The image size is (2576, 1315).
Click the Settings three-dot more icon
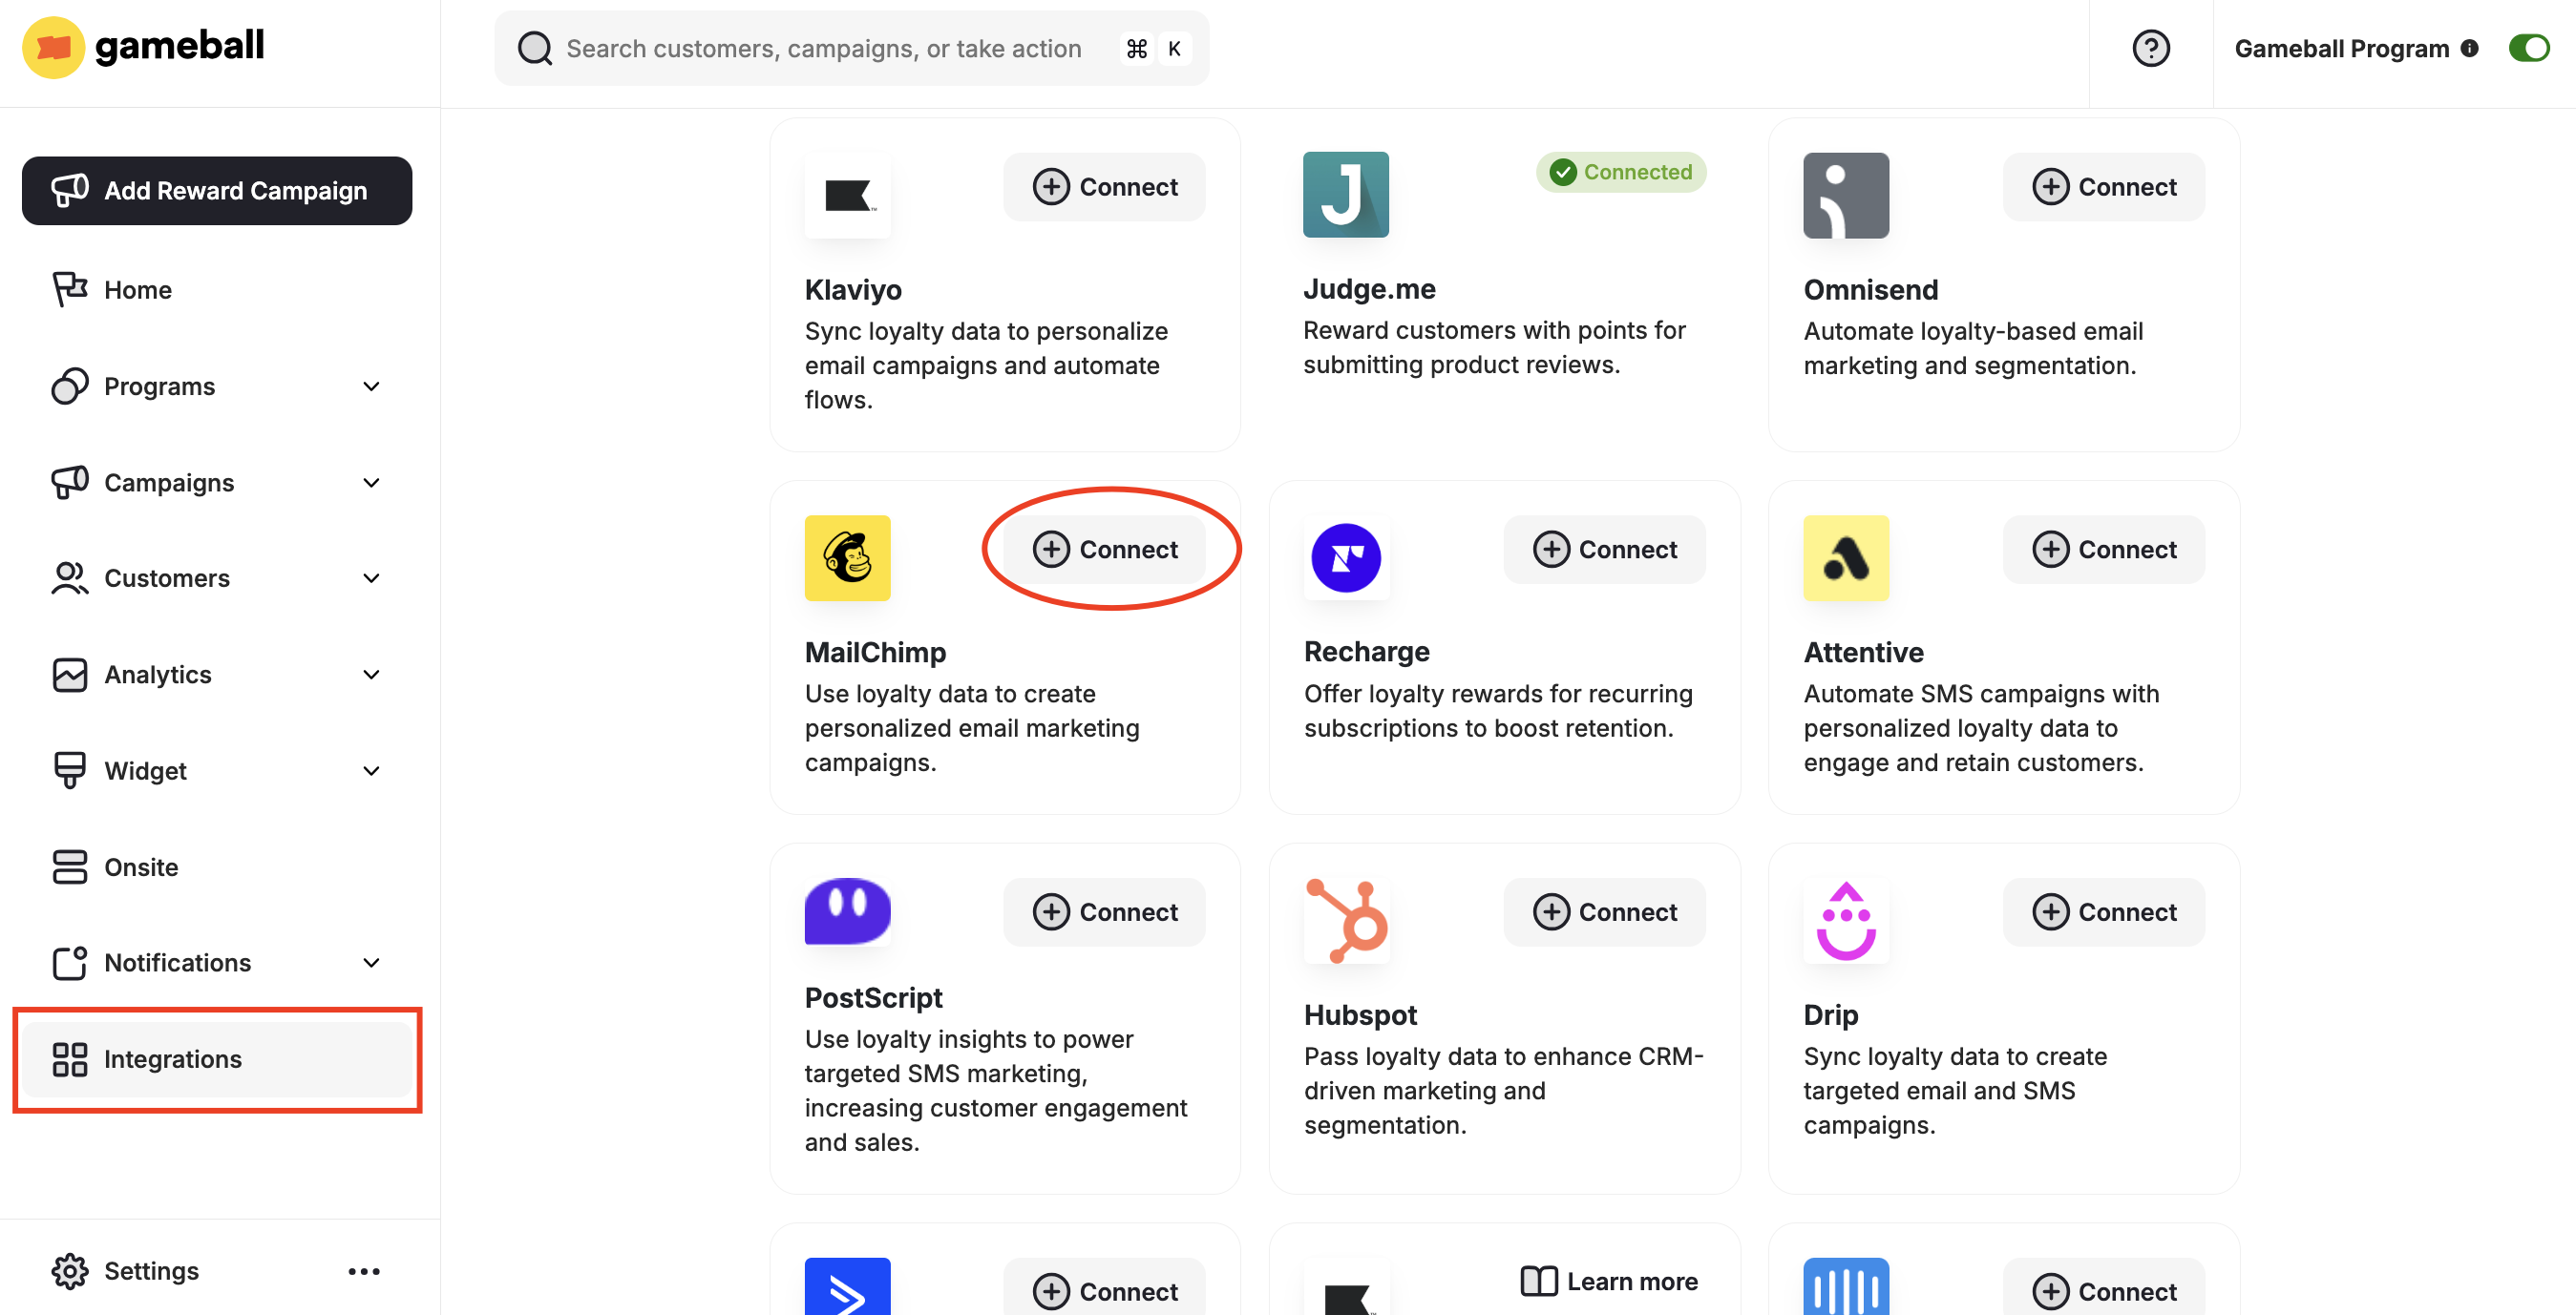coord(363,1271)
